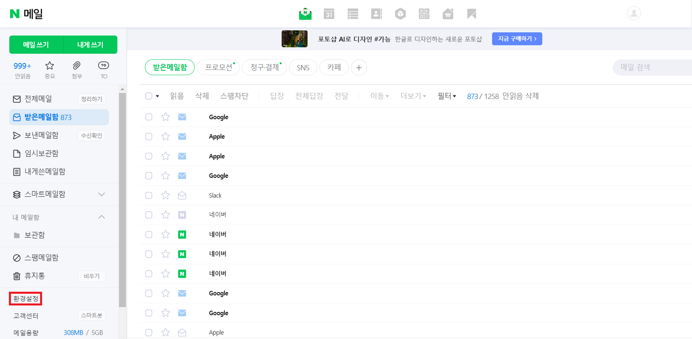The height and width of the screenshot is (339, 692).
Task: Open 스팸메일함 folder
Action: [x=42, y=258]
